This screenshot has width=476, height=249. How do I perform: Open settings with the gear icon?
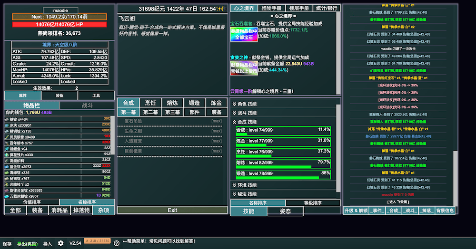tap(60, 243)
